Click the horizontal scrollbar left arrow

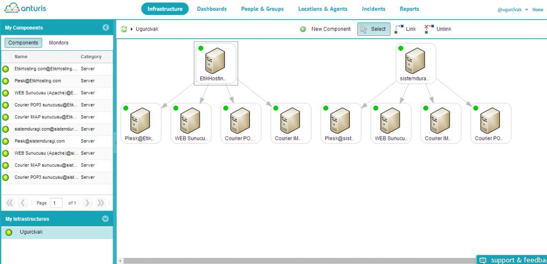pyautogui.click(x=120, y=261)
